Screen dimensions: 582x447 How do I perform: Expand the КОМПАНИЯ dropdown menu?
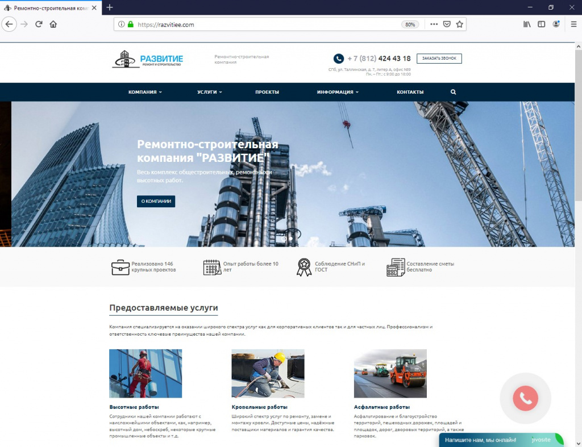[x=145, y=92]
